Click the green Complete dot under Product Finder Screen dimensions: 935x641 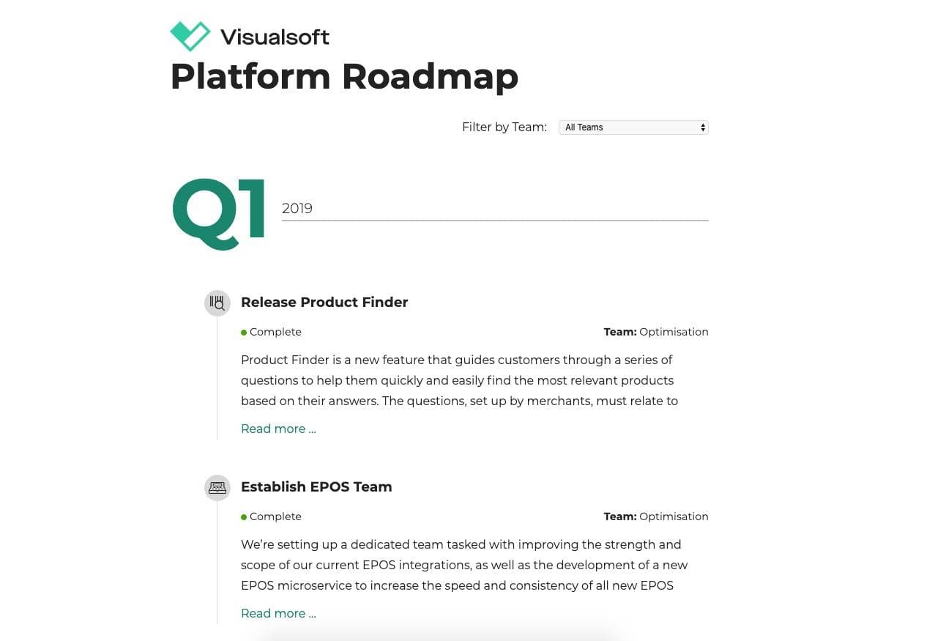click(244, 333)
